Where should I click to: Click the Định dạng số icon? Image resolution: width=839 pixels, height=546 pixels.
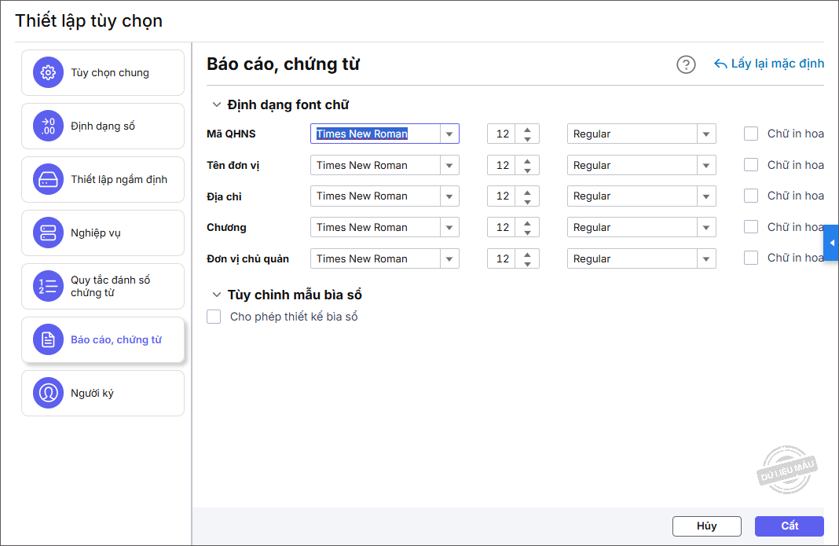(48, 126)
